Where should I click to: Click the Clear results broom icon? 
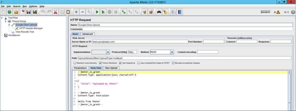[145, 12]
